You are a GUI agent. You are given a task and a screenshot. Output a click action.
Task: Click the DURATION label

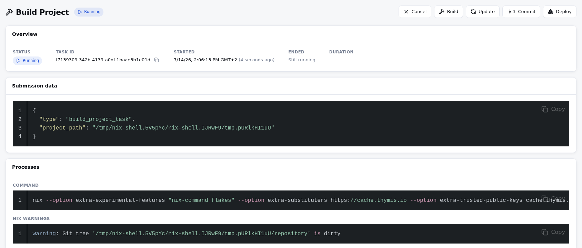(341, 52)
